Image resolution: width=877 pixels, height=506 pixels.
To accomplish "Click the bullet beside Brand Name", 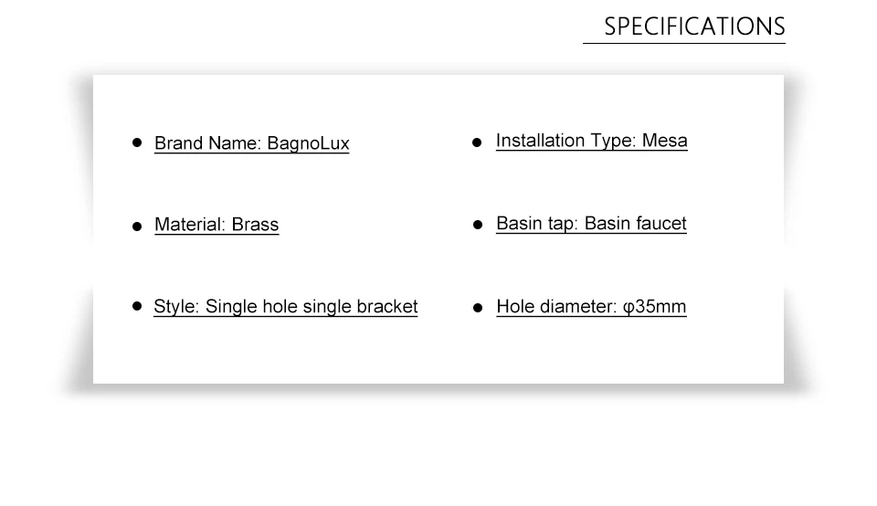I will click(137, 142).
